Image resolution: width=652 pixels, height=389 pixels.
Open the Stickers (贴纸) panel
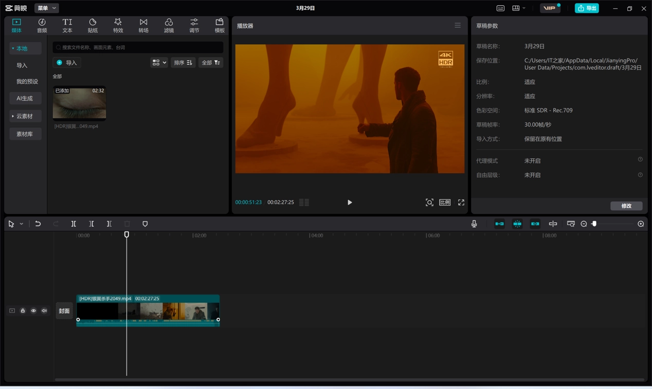[x=93, y=25]
